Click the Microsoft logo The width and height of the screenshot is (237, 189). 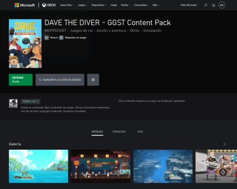point(24,5)
